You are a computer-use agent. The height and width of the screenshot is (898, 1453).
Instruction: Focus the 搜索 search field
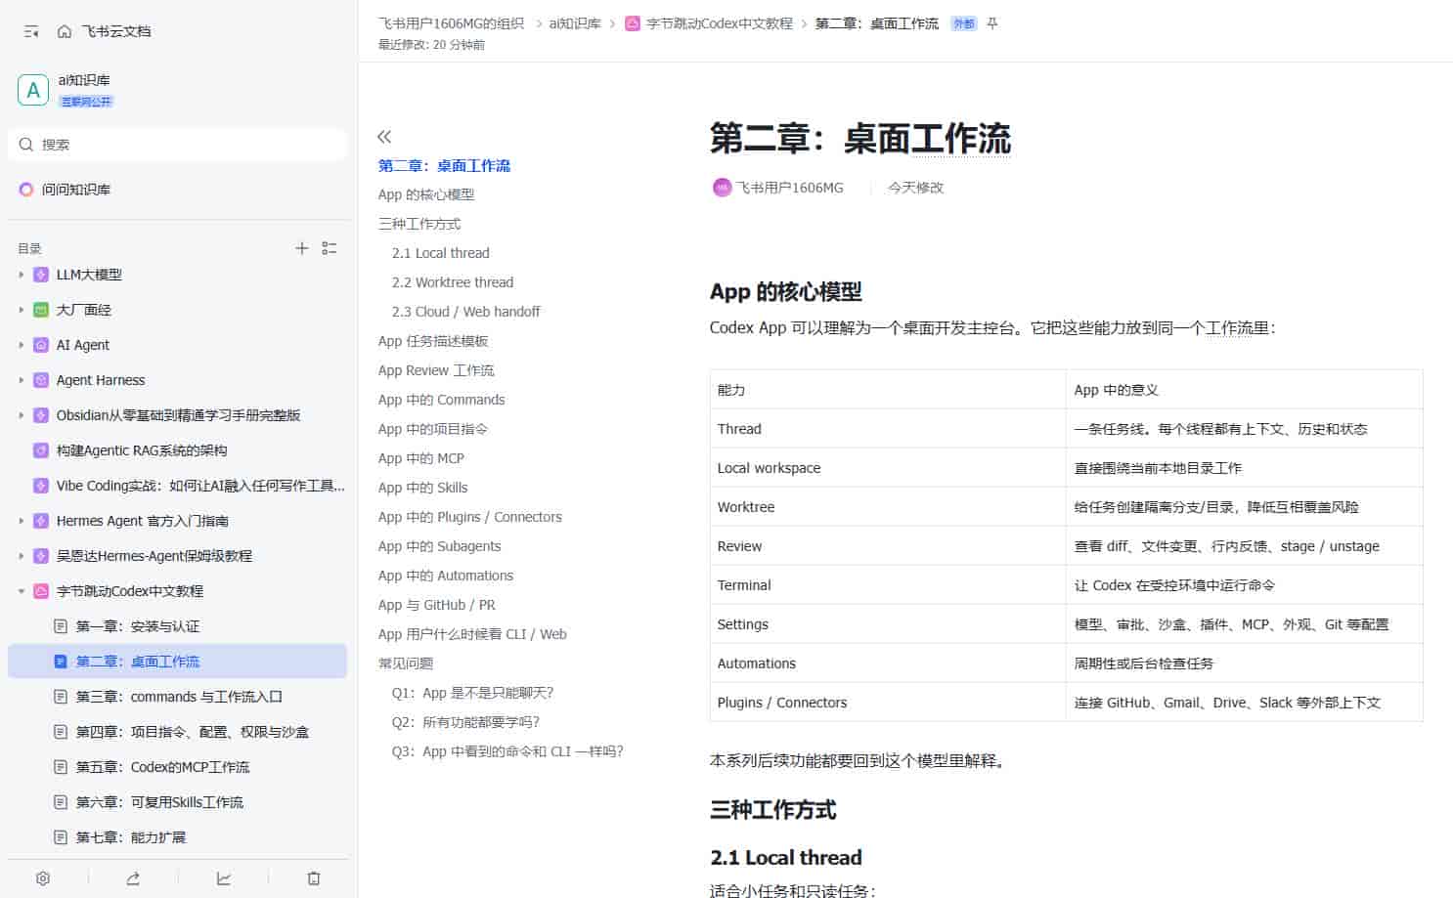[x=177, y=145]
